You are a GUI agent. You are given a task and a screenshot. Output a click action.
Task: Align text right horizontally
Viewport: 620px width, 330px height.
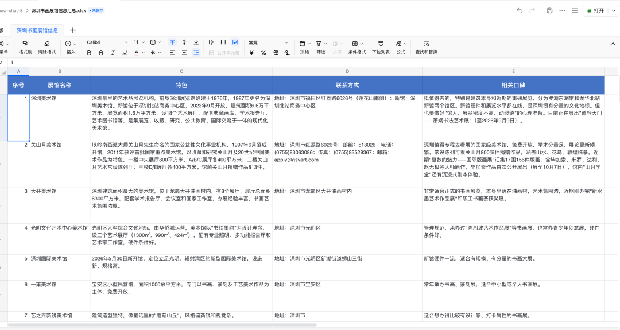196,53
